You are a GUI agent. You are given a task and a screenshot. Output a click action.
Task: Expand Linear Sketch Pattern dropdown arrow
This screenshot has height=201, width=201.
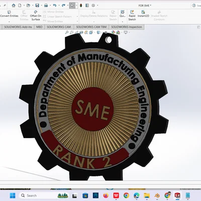click(x=77, y=17)
